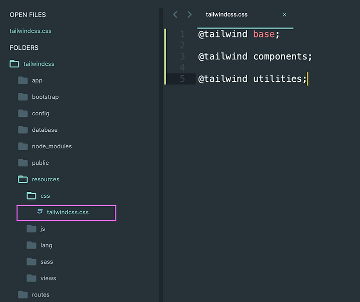Click the js folder icon

click(31, 229)
